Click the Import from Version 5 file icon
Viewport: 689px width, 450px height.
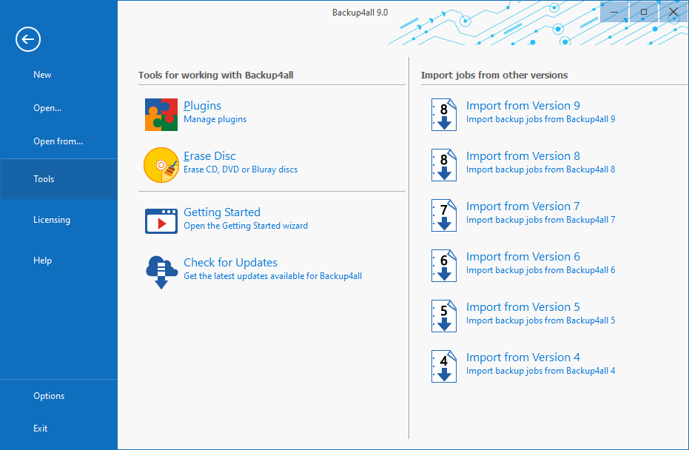tap(444, 316)
